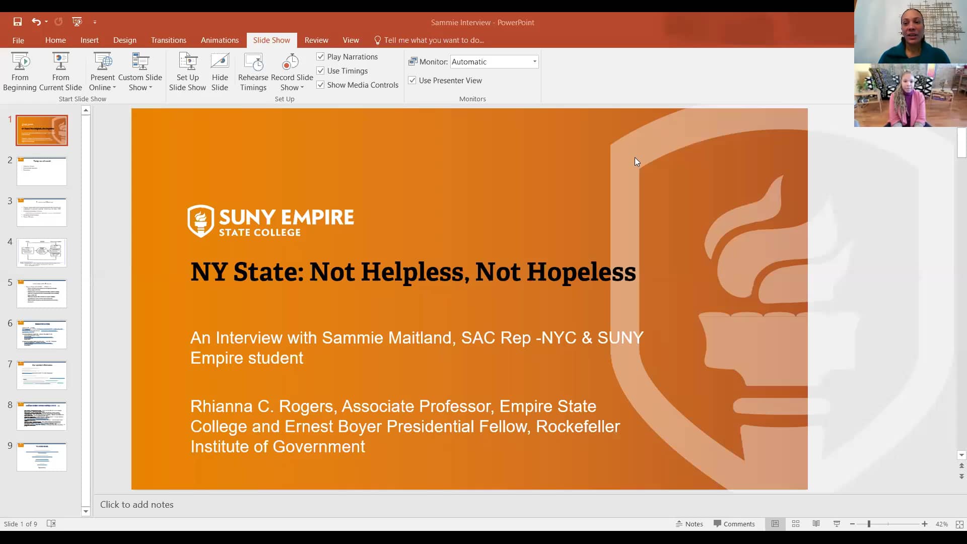This screenshot has width=967, height=544.
Task: Open Monitor Automatic dropdown
Action: pos(534,61)
